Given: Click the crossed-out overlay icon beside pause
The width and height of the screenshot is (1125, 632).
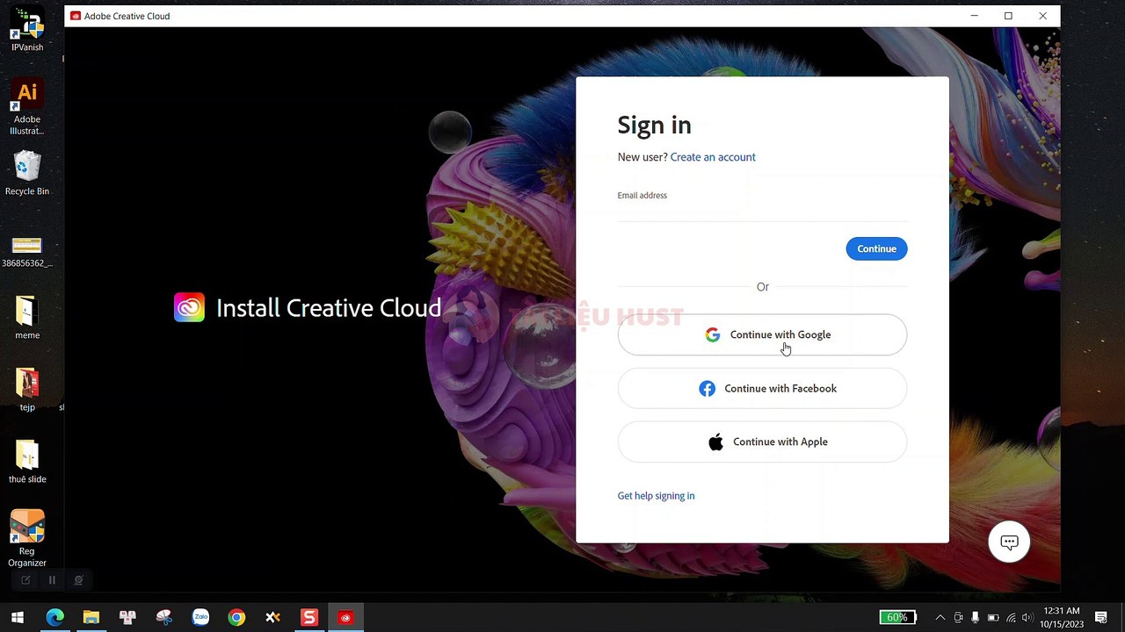Looking at the screenshot, I should point(78,580).
